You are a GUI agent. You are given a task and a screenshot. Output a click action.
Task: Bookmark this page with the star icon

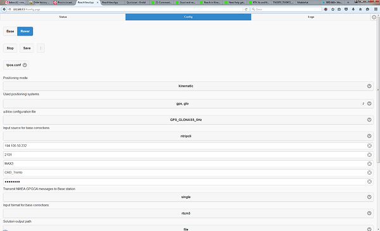tap(332, 9)
